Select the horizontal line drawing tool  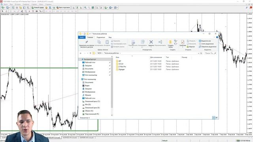[x=15, y=11]
